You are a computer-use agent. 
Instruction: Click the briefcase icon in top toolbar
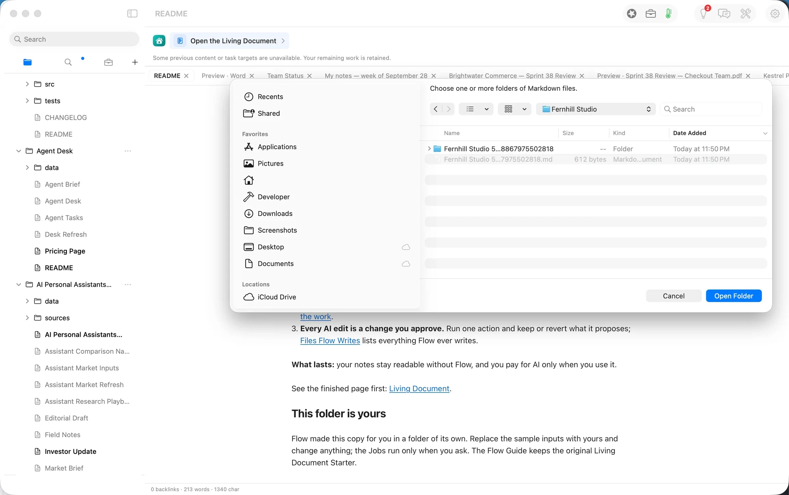point(651,13)
